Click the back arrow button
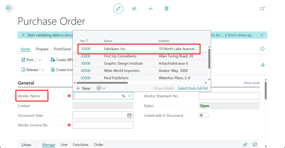The width and height of the screenshot is (285, 148). click(9, 8)
